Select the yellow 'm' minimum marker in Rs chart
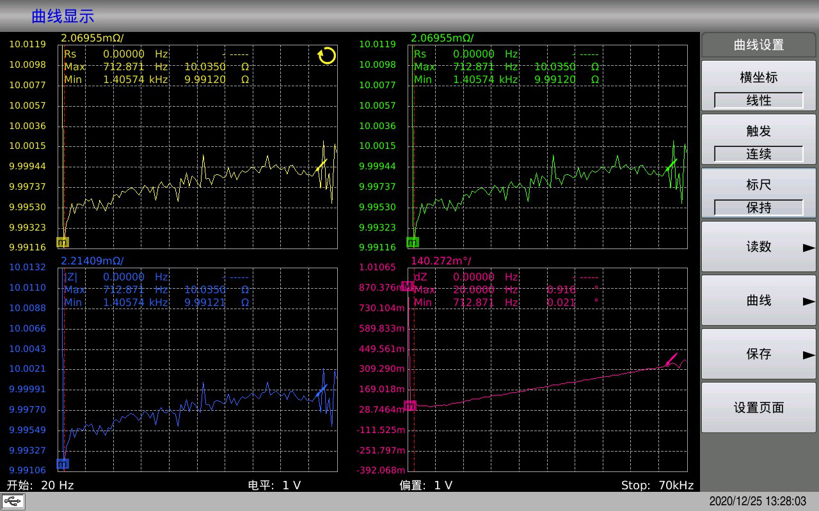Screen dimensions: 819x511 point(62,242)
